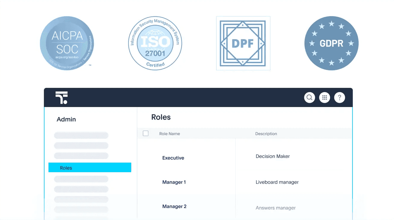Click the help question mark icon

339,97
